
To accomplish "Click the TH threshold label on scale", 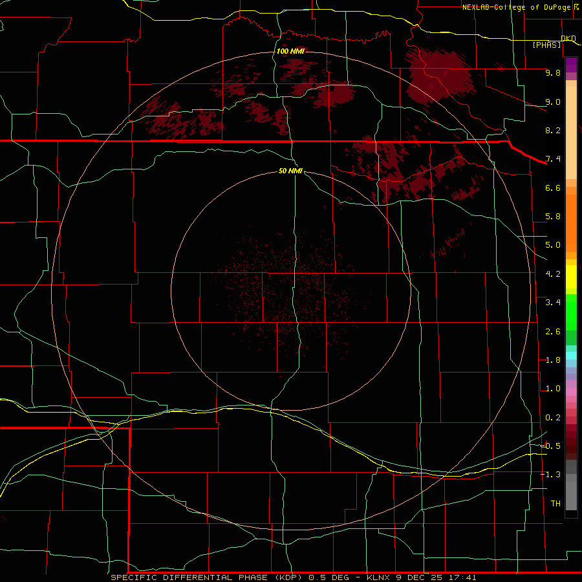I will (555, 504).
